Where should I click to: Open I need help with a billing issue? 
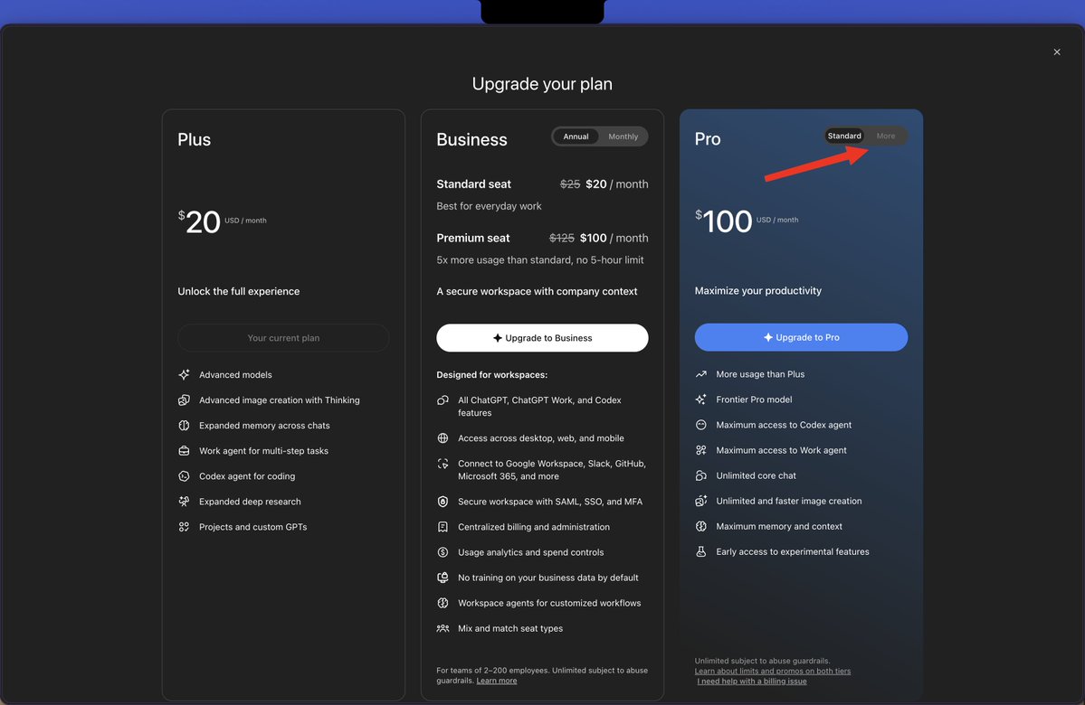[x=752, y=681]
